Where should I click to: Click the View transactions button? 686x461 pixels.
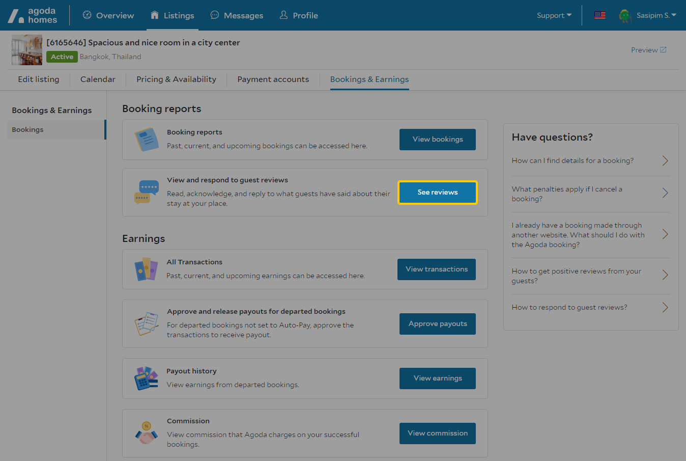click(x=436, y=269)
